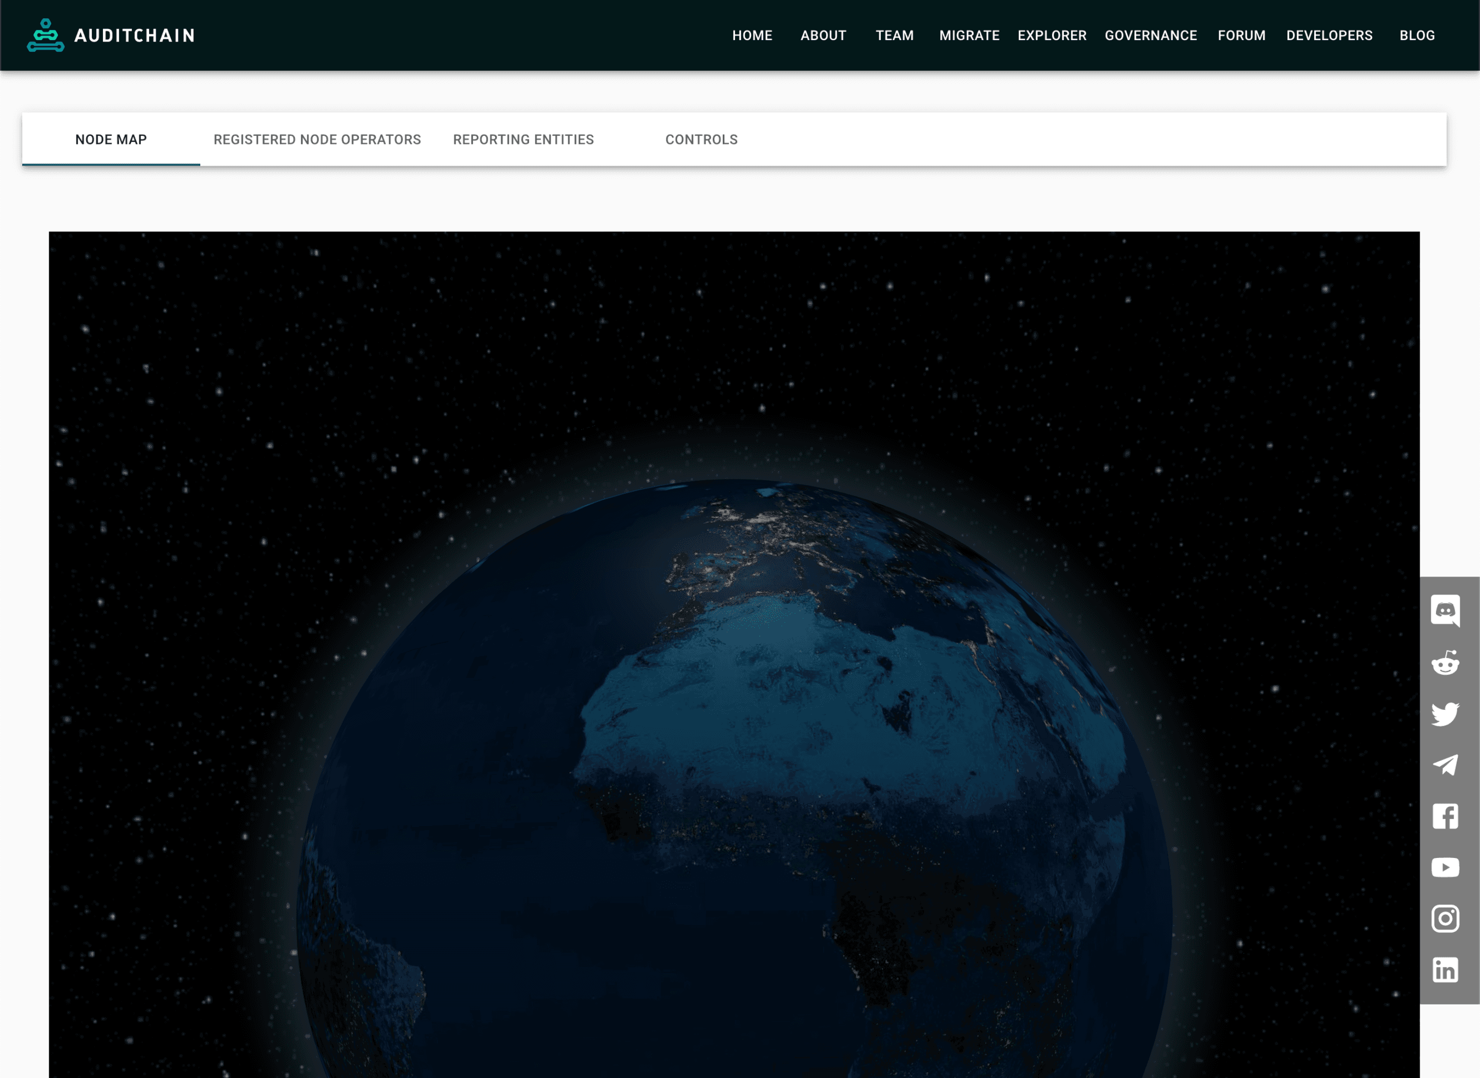Viewport: 1480px width, 1078px height.
Task: Click the Twitter bird icon
Action: 1446,714
